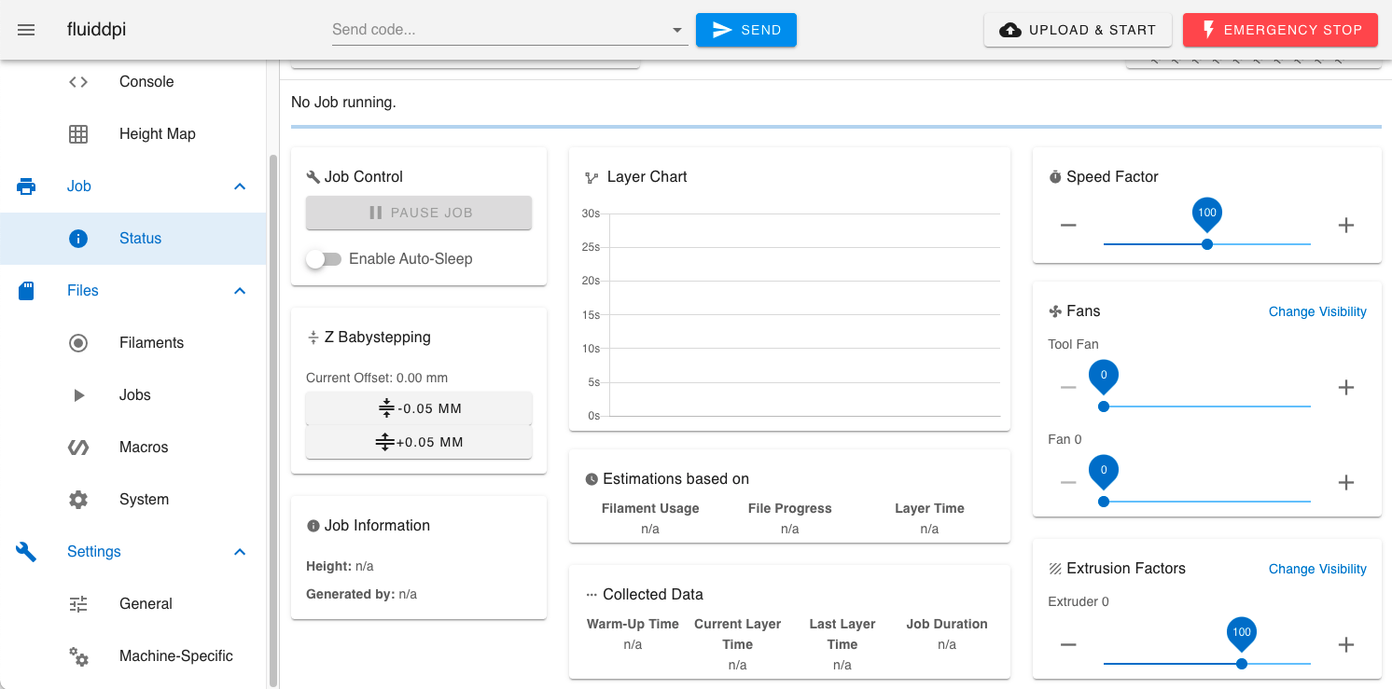Click the Extruder 0 slider handle

click(1241, 664)
